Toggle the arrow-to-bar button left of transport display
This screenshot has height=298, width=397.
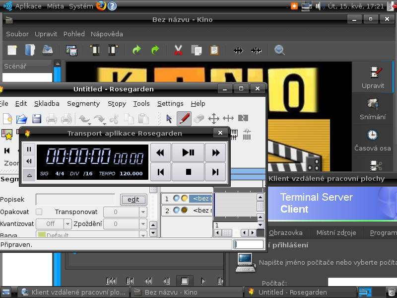pyautogui.click(x=29, y=161)
